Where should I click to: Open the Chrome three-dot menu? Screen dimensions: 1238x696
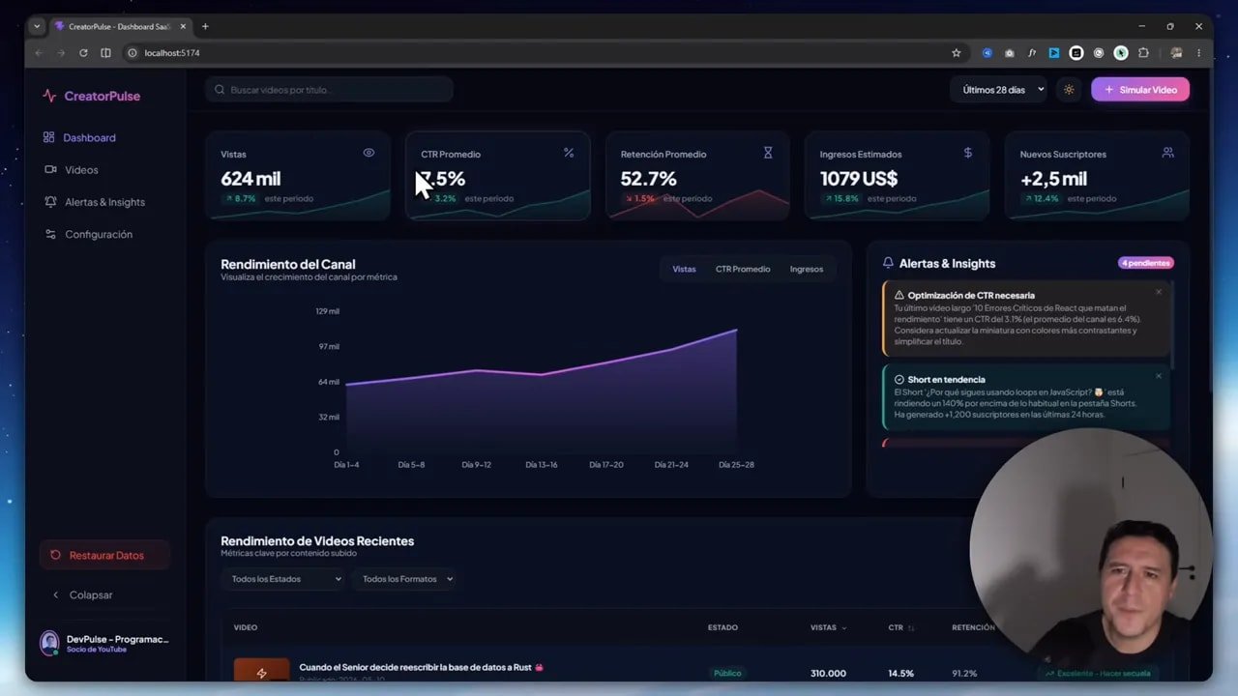pos(1199,52)
